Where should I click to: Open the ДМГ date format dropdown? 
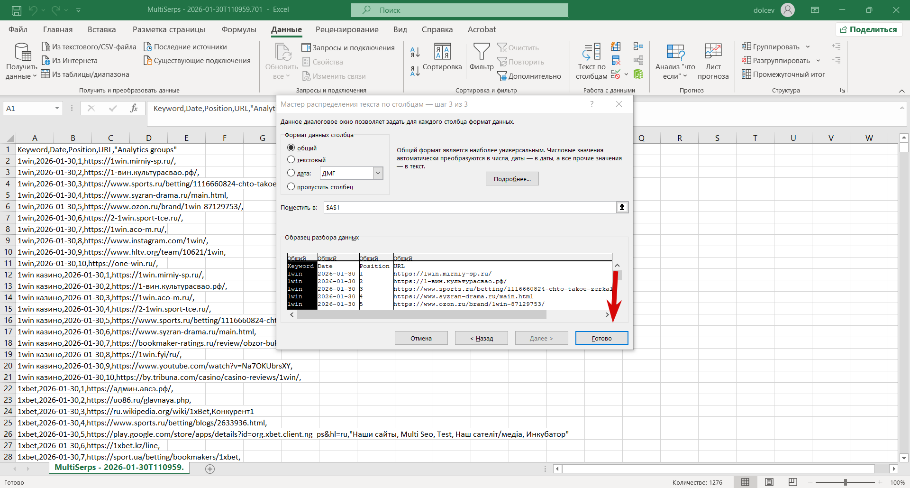(378, 173)
